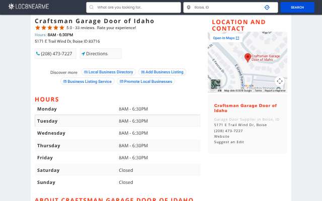Call (208) 473-7227 button
This screenshot has width=322, height=201.
click(55, 54)
